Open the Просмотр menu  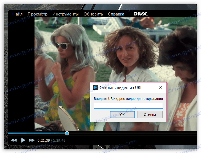click(x=38, y=14)
